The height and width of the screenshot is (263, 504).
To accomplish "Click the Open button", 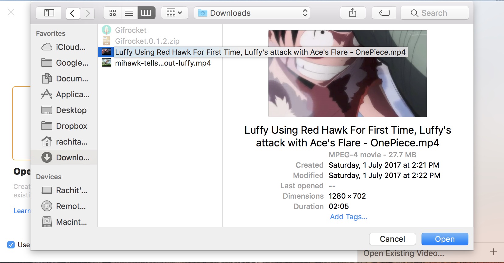I will click(x=445, y=239).
